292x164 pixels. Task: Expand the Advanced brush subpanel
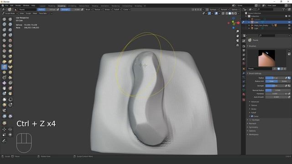click(x=255, y=102)
